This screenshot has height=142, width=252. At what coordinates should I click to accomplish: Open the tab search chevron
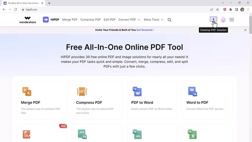tap(223, 3)
